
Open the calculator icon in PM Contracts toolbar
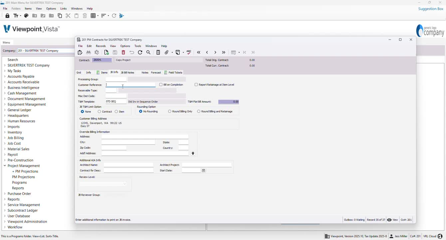tap(158, 52)
